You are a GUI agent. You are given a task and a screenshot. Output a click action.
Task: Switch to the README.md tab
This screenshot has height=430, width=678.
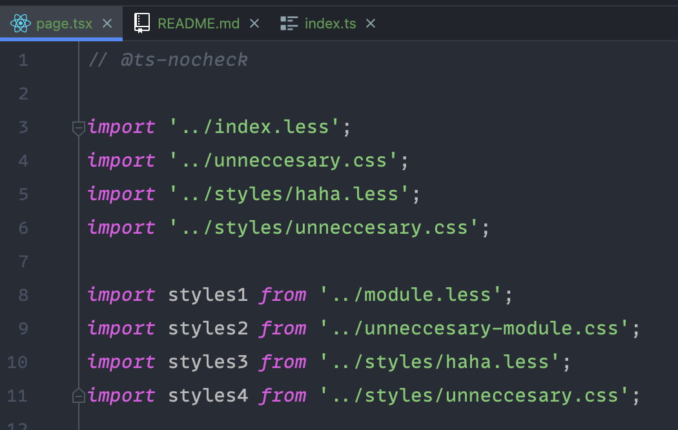(198, 24)
